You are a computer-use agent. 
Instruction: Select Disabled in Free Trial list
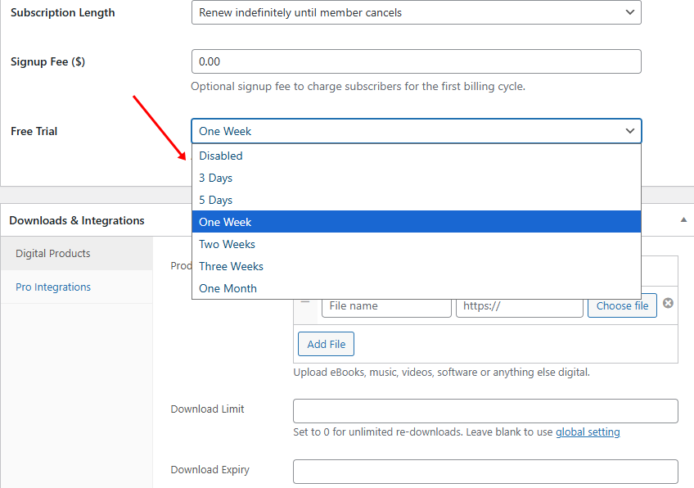[416, 156]
